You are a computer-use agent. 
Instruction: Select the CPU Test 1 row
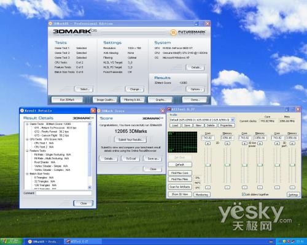coord(44,143)
